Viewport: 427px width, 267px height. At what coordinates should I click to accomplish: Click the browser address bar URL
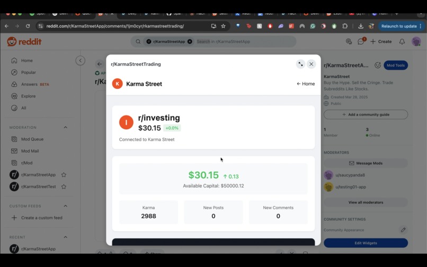(x=115, y=26)
